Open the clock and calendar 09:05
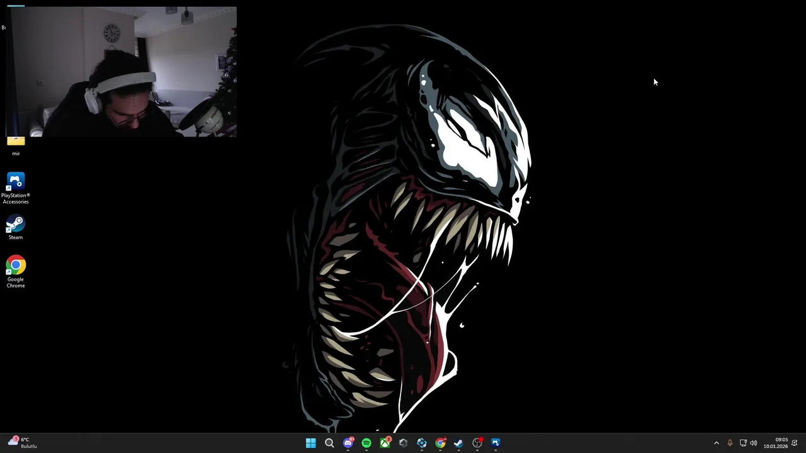The height and width of the screenshot is (453, 806). (776, 443)
